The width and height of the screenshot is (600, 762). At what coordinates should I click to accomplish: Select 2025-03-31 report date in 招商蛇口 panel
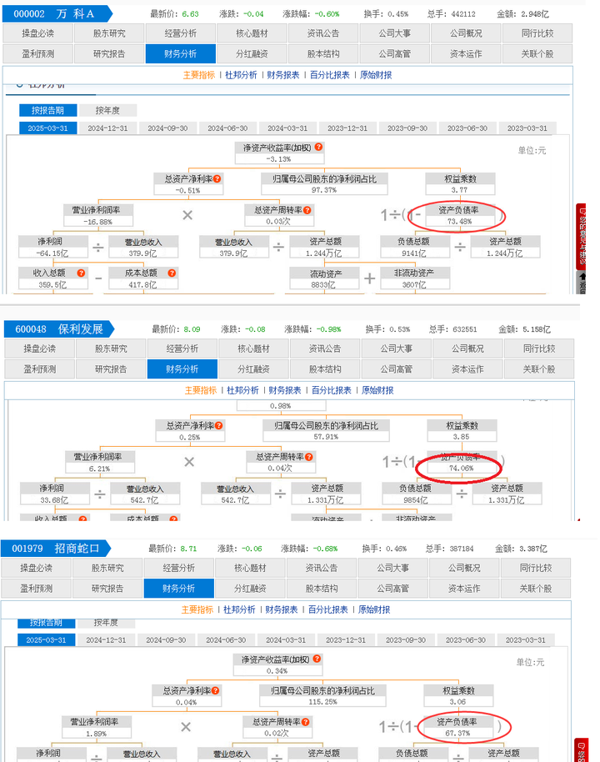pos(46,640)
